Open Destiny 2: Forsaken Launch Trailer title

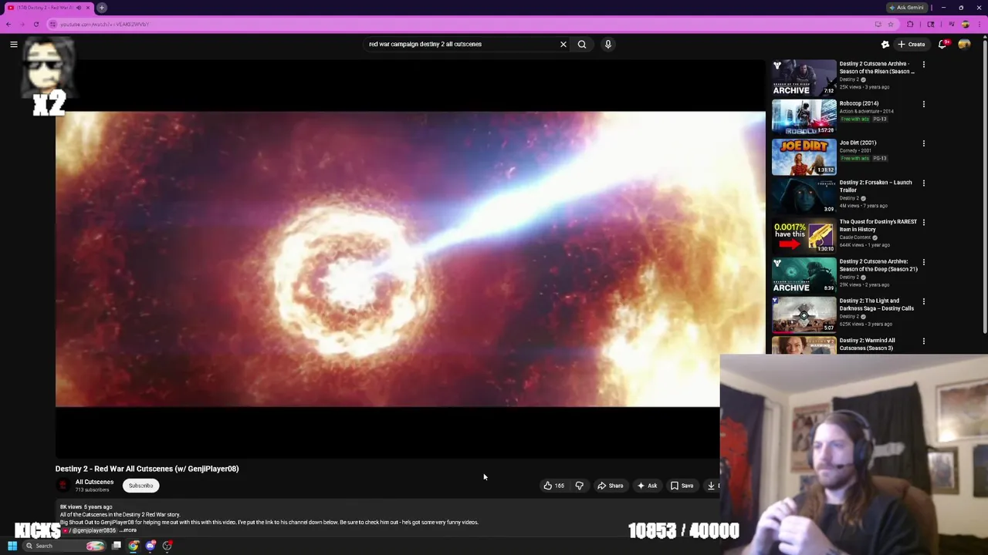pyautogui.click(x=875, y=186)
